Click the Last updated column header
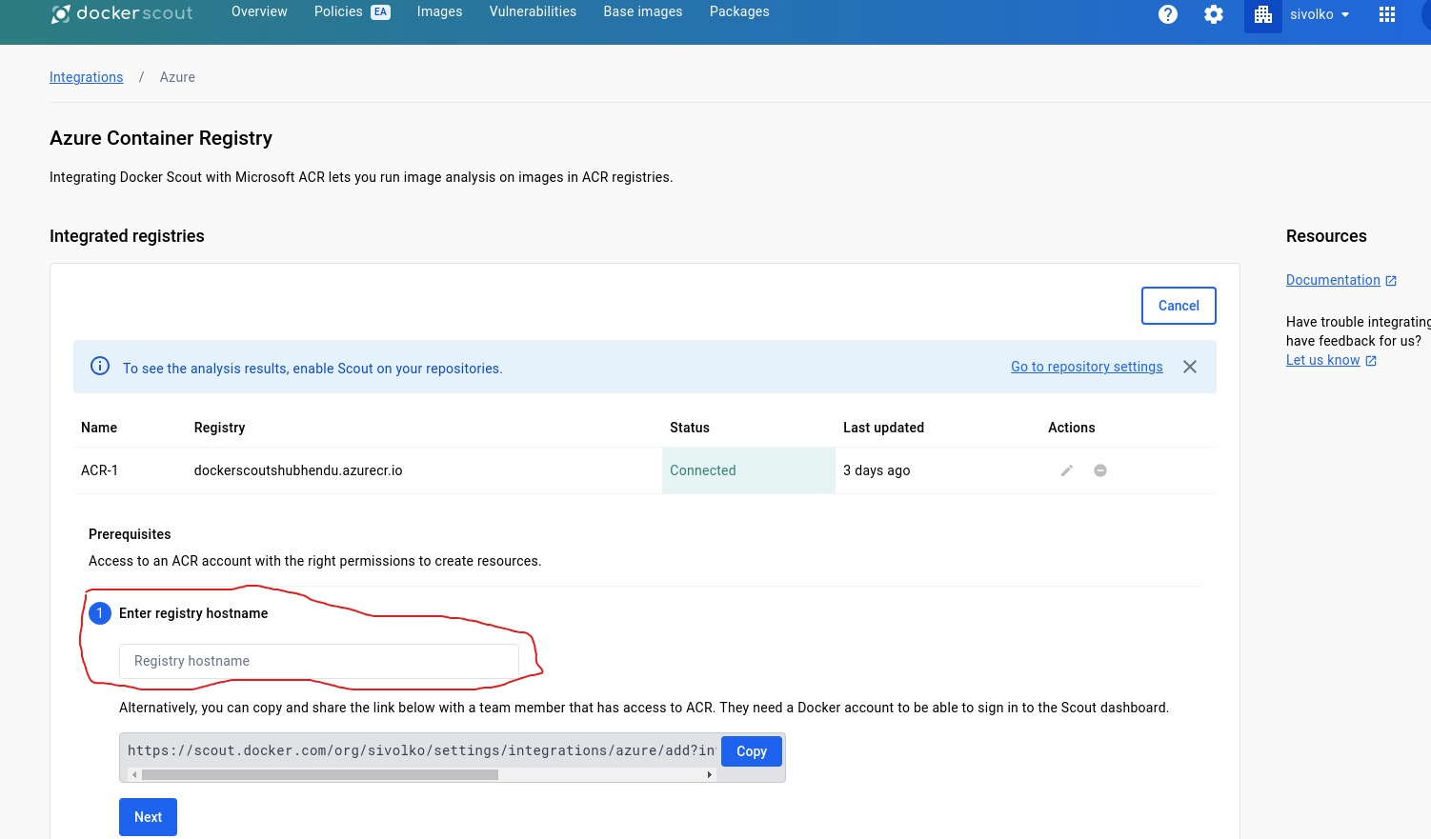This screenshot has width=1431, height=839. pyautogui.click(x=883, y=428)
